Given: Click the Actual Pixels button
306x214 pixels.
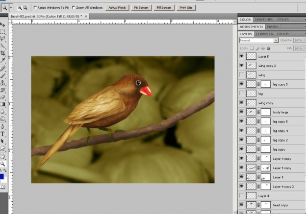Looking at the screenshot, I should click(117, 8).
